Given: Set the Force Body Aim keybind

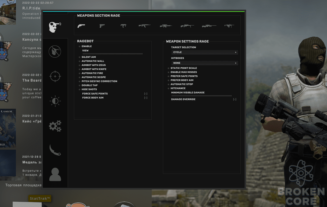Looking at the screenshot, I should pyautogui.click(x=146, y=98).
